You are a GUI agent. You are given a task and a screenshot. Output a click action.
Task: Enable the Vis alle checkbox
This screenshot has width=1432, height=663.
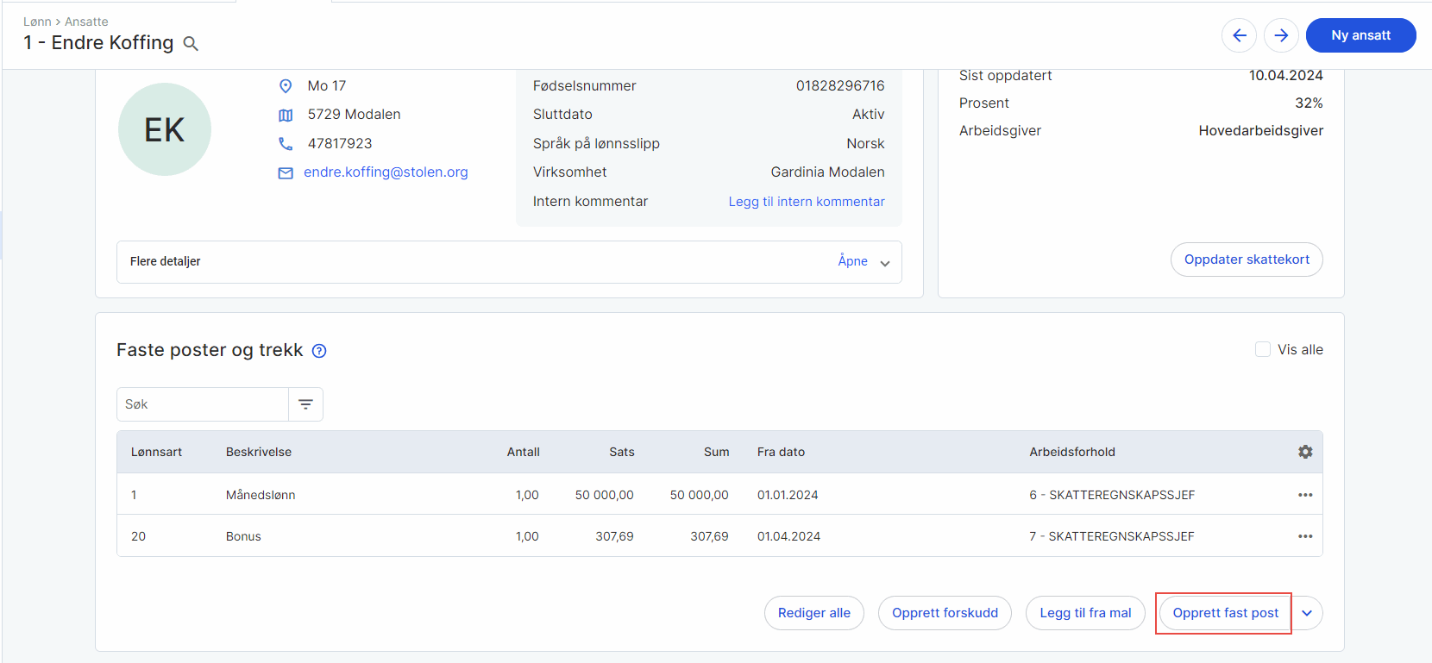pyautogui.click(x=1263, y=349)
